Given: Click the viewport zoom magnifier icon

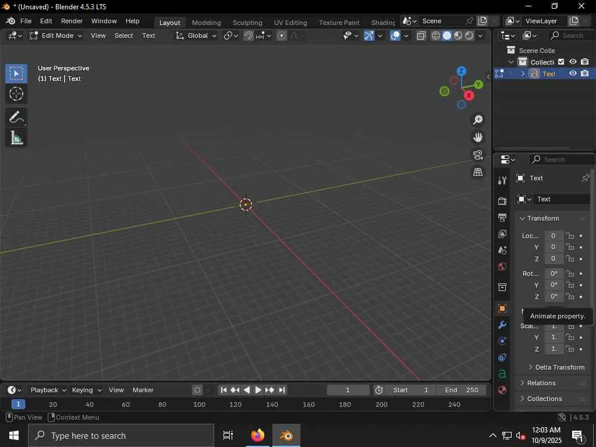Looking at the screenshot, I should [x=478, y=120].
